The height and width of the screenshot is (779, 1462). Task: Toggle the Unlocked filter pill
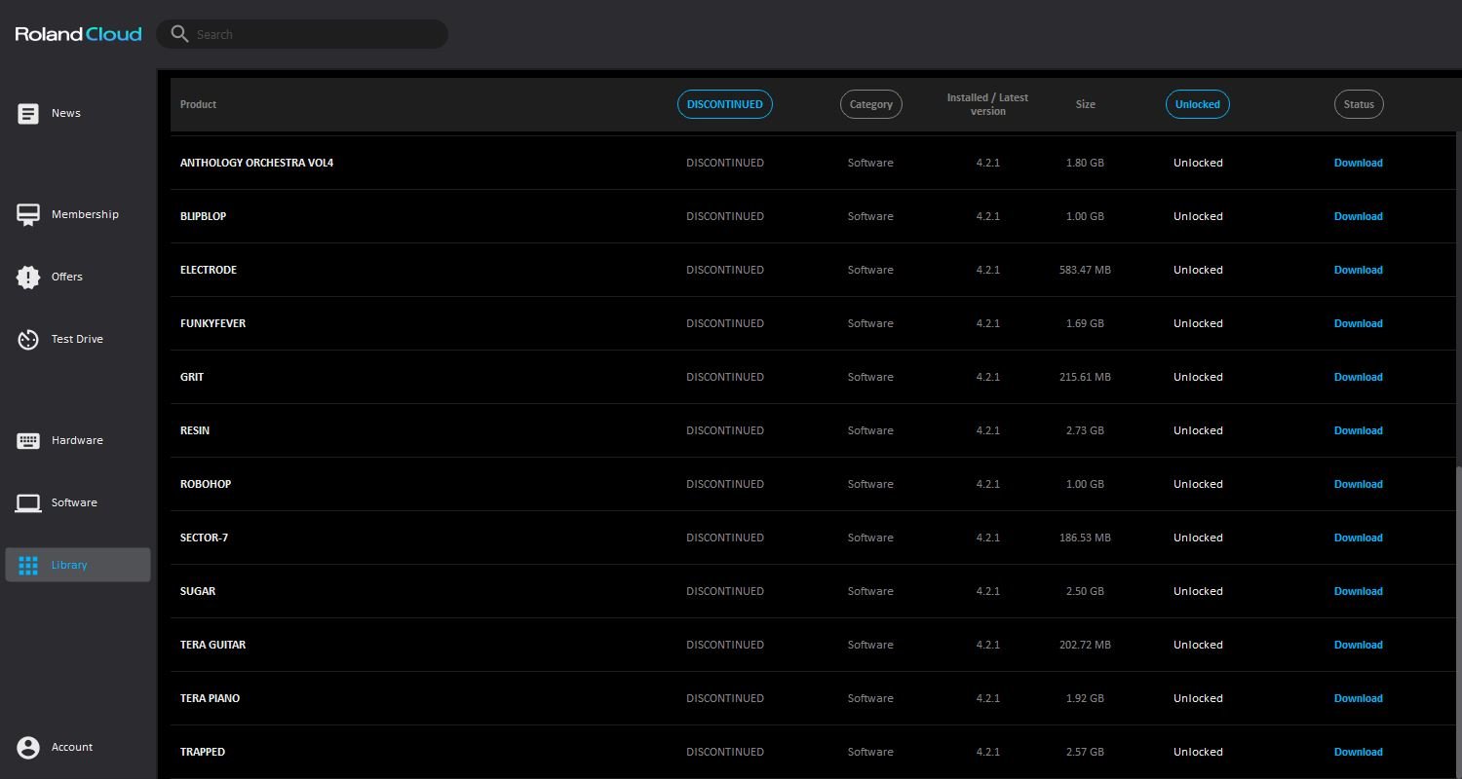[1197, 104]
